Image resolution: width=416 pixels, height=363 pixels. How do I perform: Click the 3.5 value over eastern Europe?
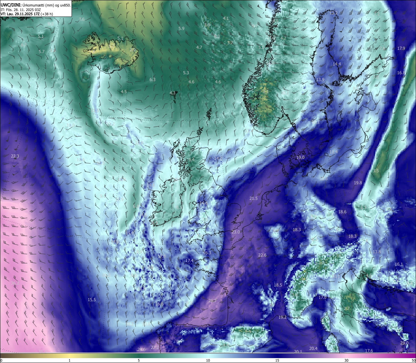point(376,171)
